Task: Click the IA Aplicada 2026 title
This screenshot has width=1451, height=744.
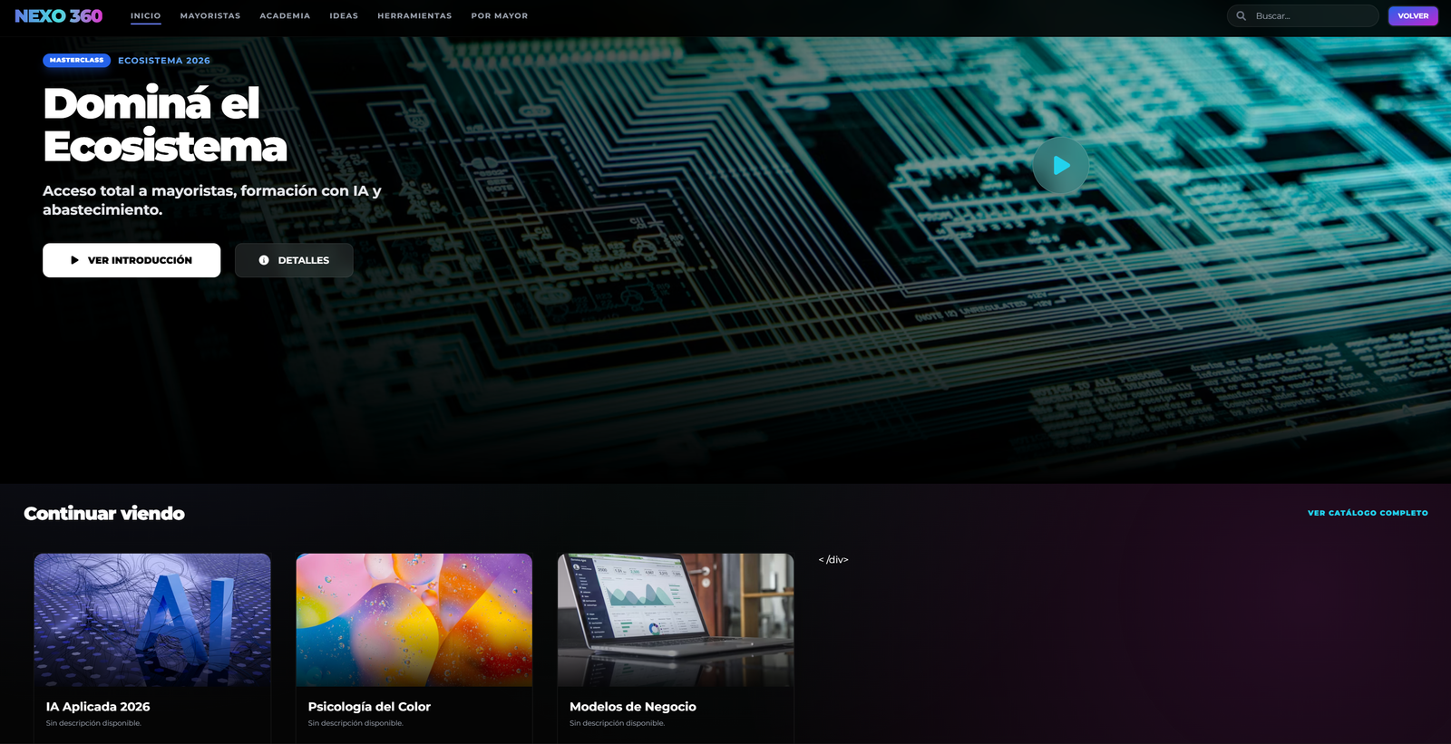Action: [x=98, y=707]
